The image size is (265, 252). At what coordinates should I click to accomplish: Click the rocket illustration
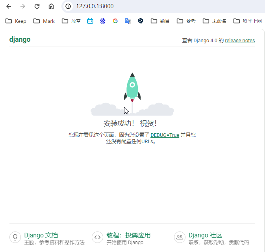(132, 94)
